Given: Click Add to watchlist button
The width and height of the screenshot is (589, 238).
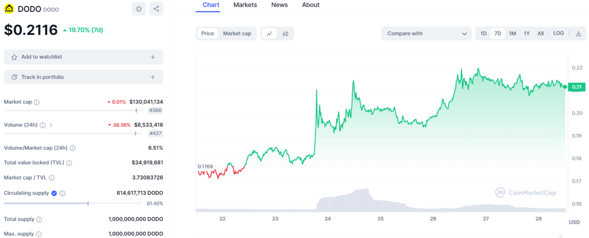Looking at the screenshot, I should (83, 57).
